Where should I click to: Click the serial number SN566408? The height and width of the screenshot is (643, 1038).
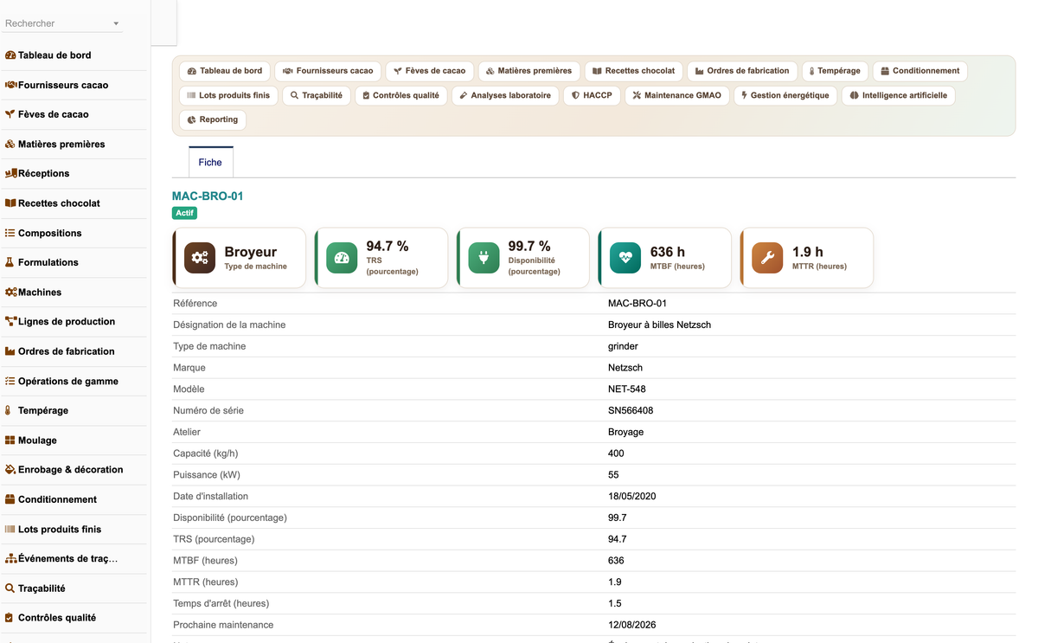631,410
